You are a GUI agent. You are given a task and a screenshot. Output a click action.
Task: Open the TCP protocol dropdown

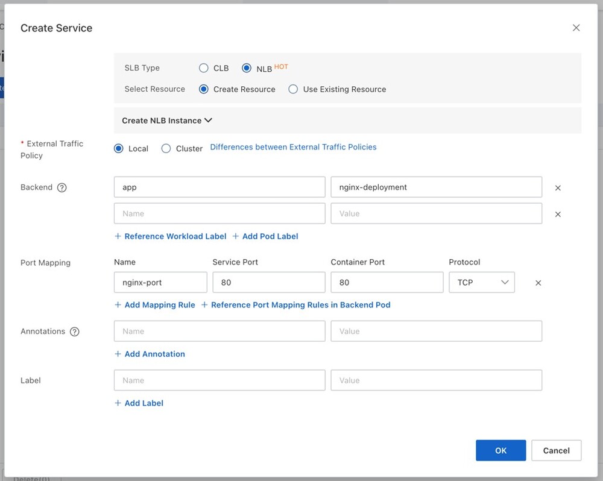(x=481, y=282)
